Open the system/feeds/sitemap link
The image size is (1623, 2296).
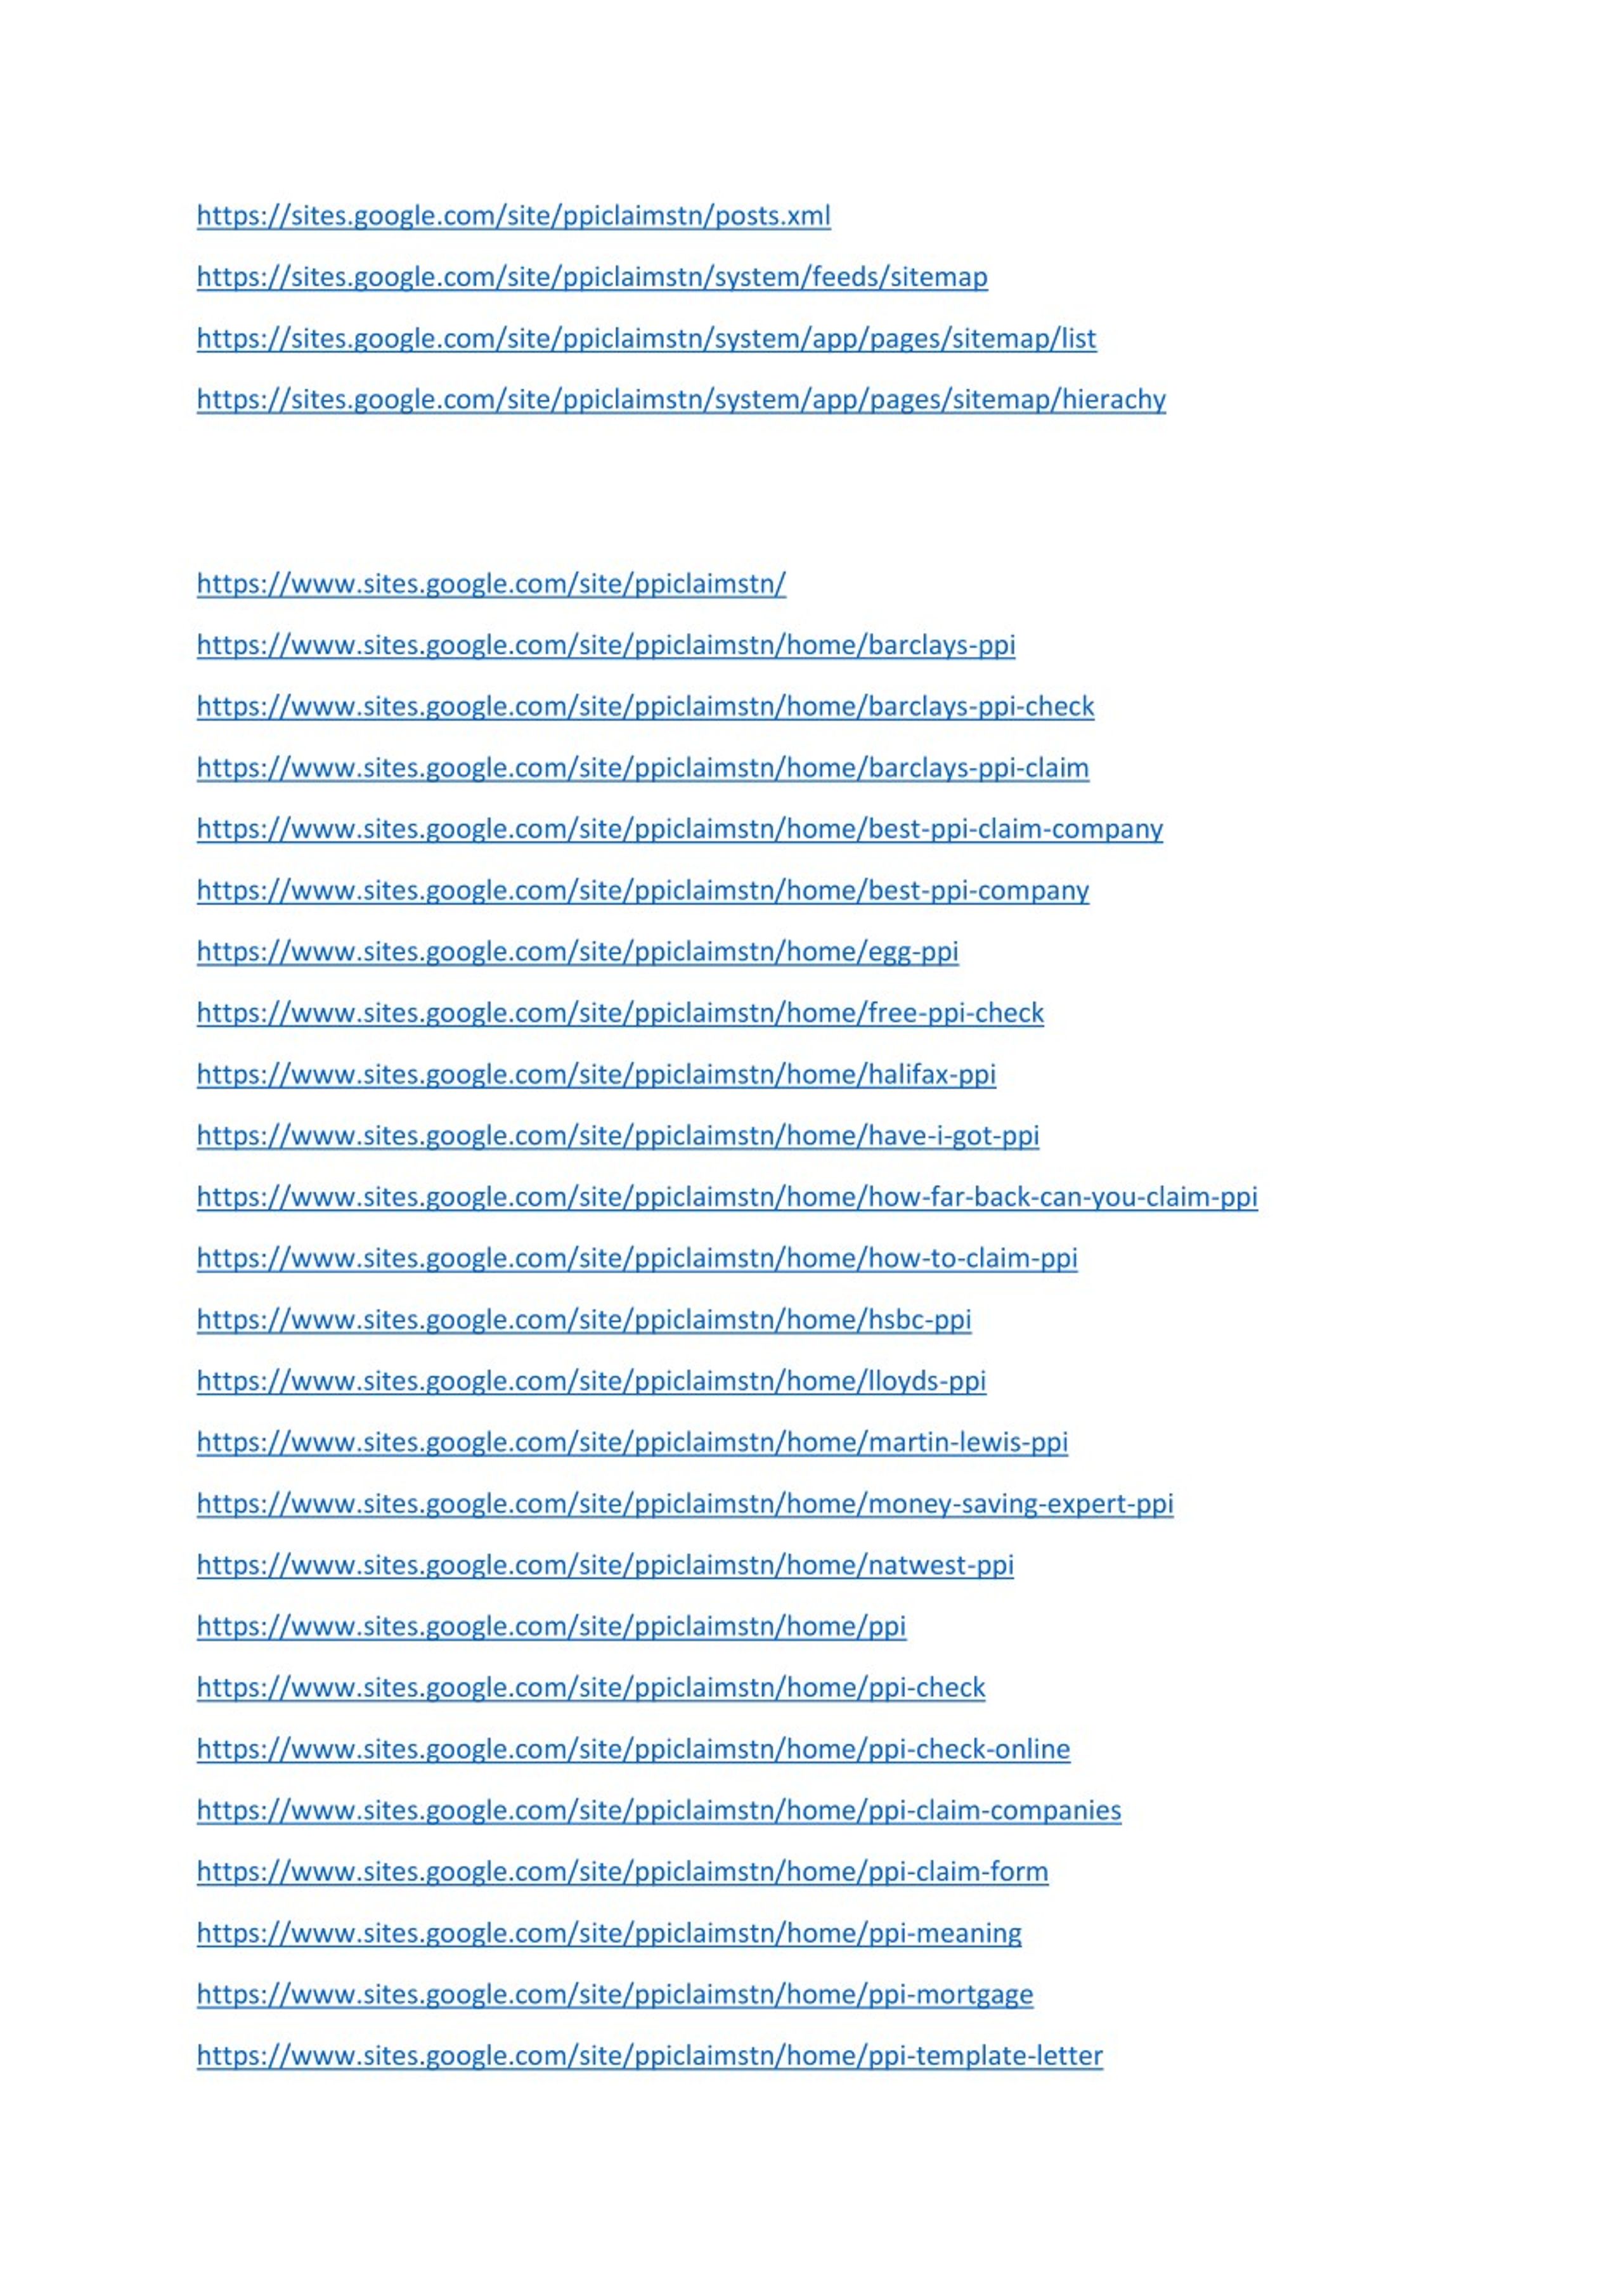click(592, 277)
